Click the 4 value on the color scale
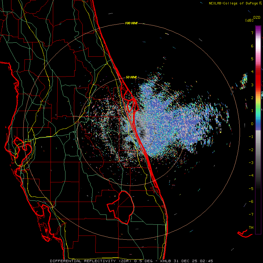The height and width of the screenshot is (263, 263). (252, 72)
